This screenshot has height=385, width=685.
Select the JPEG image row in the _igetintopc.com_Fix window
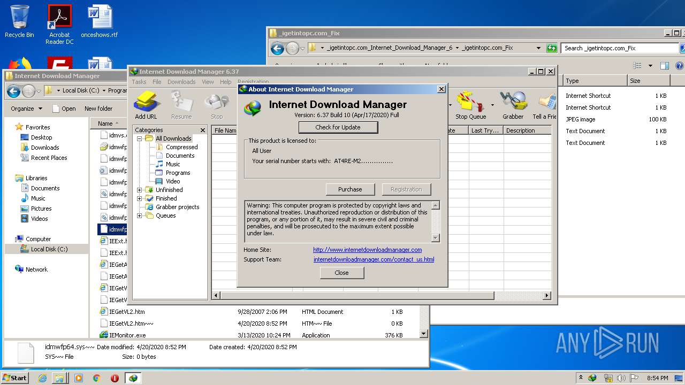616,119
